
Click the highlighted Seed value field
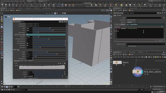pos(46,35)
